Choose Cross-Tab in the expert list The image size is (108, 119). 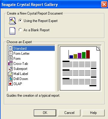(x=21, y=64)
